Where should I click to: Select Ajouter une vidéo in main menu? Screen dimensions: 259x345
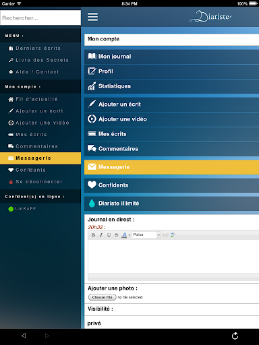171,119
